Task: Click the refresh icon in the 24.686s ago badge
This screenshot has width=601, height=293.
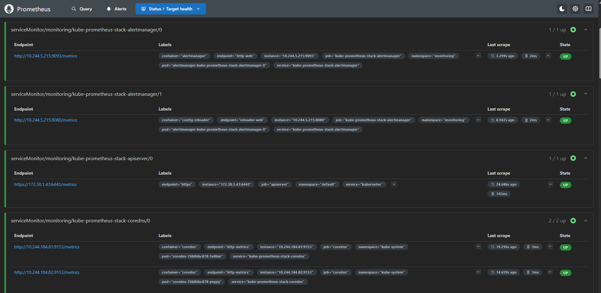Action: (x=493, y=184)
